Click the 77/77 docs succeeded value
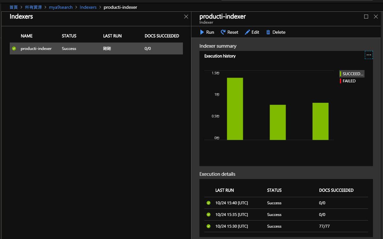383x239 pixels. (324, 226)
